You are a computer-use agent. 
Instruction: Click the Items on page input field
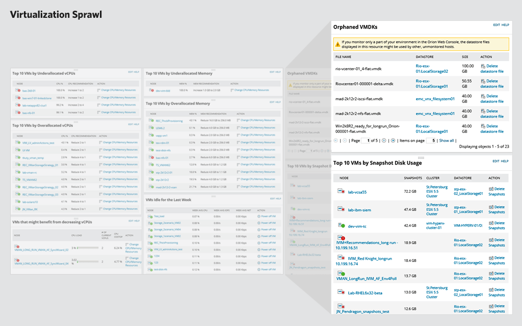pos(431,140)
